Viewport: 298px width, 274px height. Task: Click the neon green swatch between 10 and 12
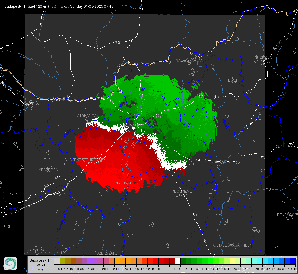coord(211,261)
